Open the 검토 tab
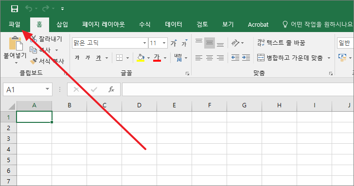 (202, 24)
